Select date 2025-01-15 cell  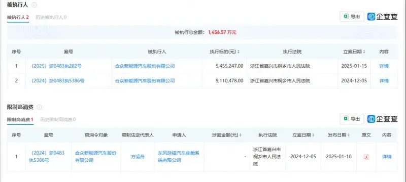pyautogui.click(x=354, y=66)
